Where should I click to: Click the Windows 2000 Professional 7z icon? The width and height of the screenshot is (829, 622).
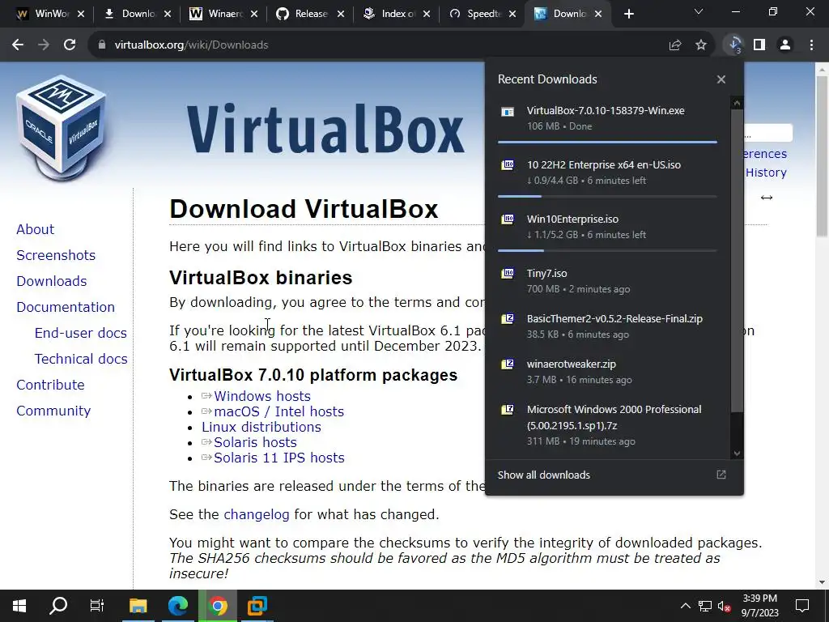(x=508, y=410)
